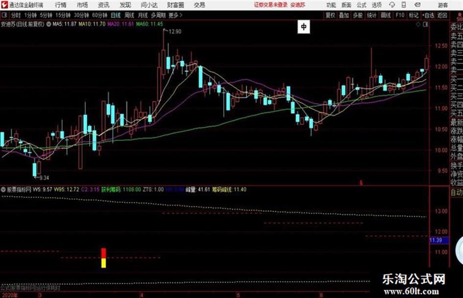
Task: Open the 交易 menu
Action: 199,5
